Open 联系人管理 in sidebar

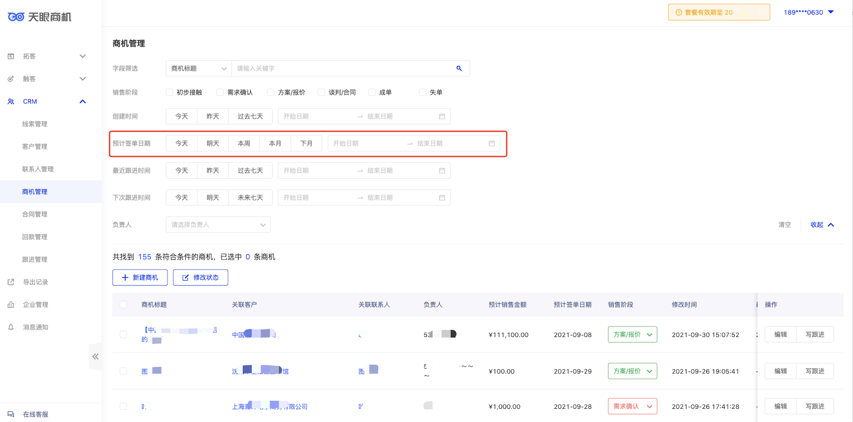pos(38,169)
